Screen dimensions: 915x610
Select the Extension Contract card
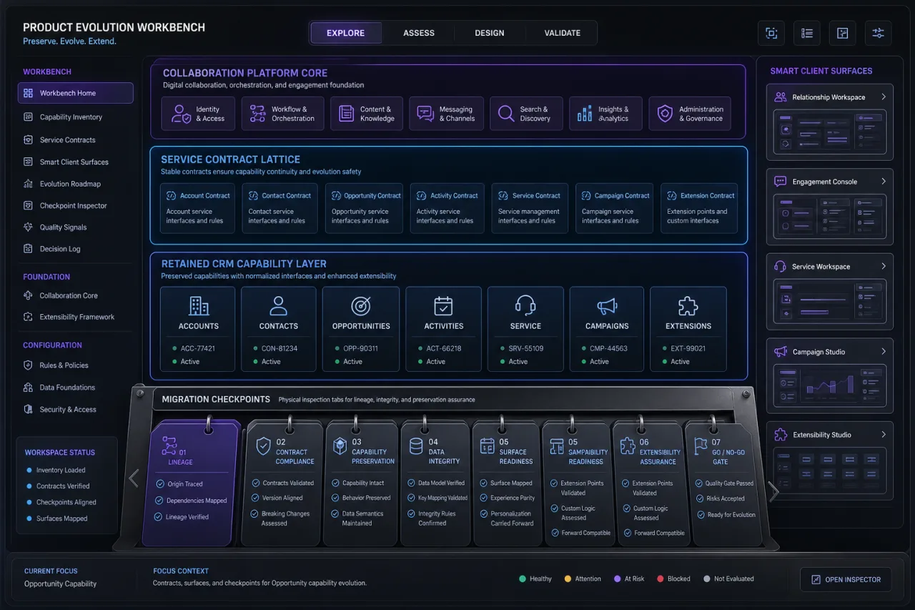(699, 208)
